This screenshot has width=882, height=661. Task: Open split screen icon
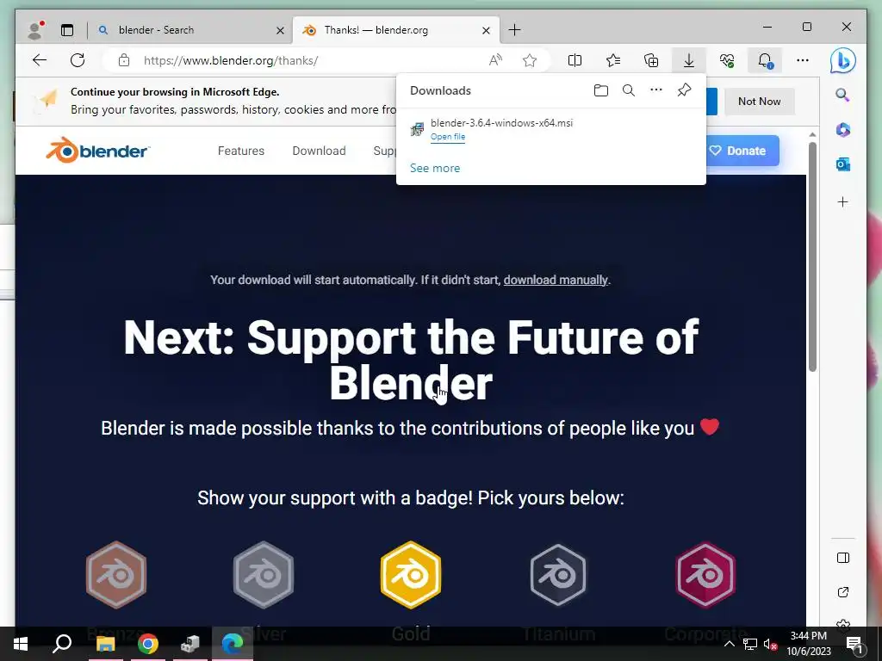pos(575,60)
